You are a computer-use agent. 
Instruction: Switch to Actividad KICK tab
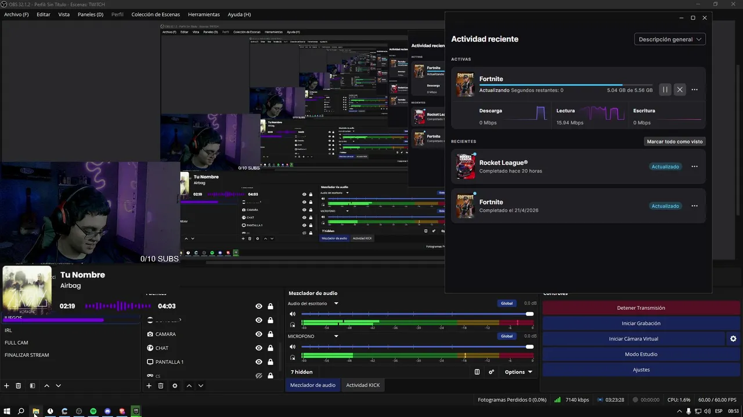[x=363, y=385]
